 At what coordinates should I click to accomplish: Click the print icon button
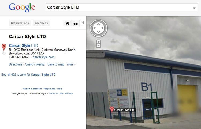click(x=68, y=23)
